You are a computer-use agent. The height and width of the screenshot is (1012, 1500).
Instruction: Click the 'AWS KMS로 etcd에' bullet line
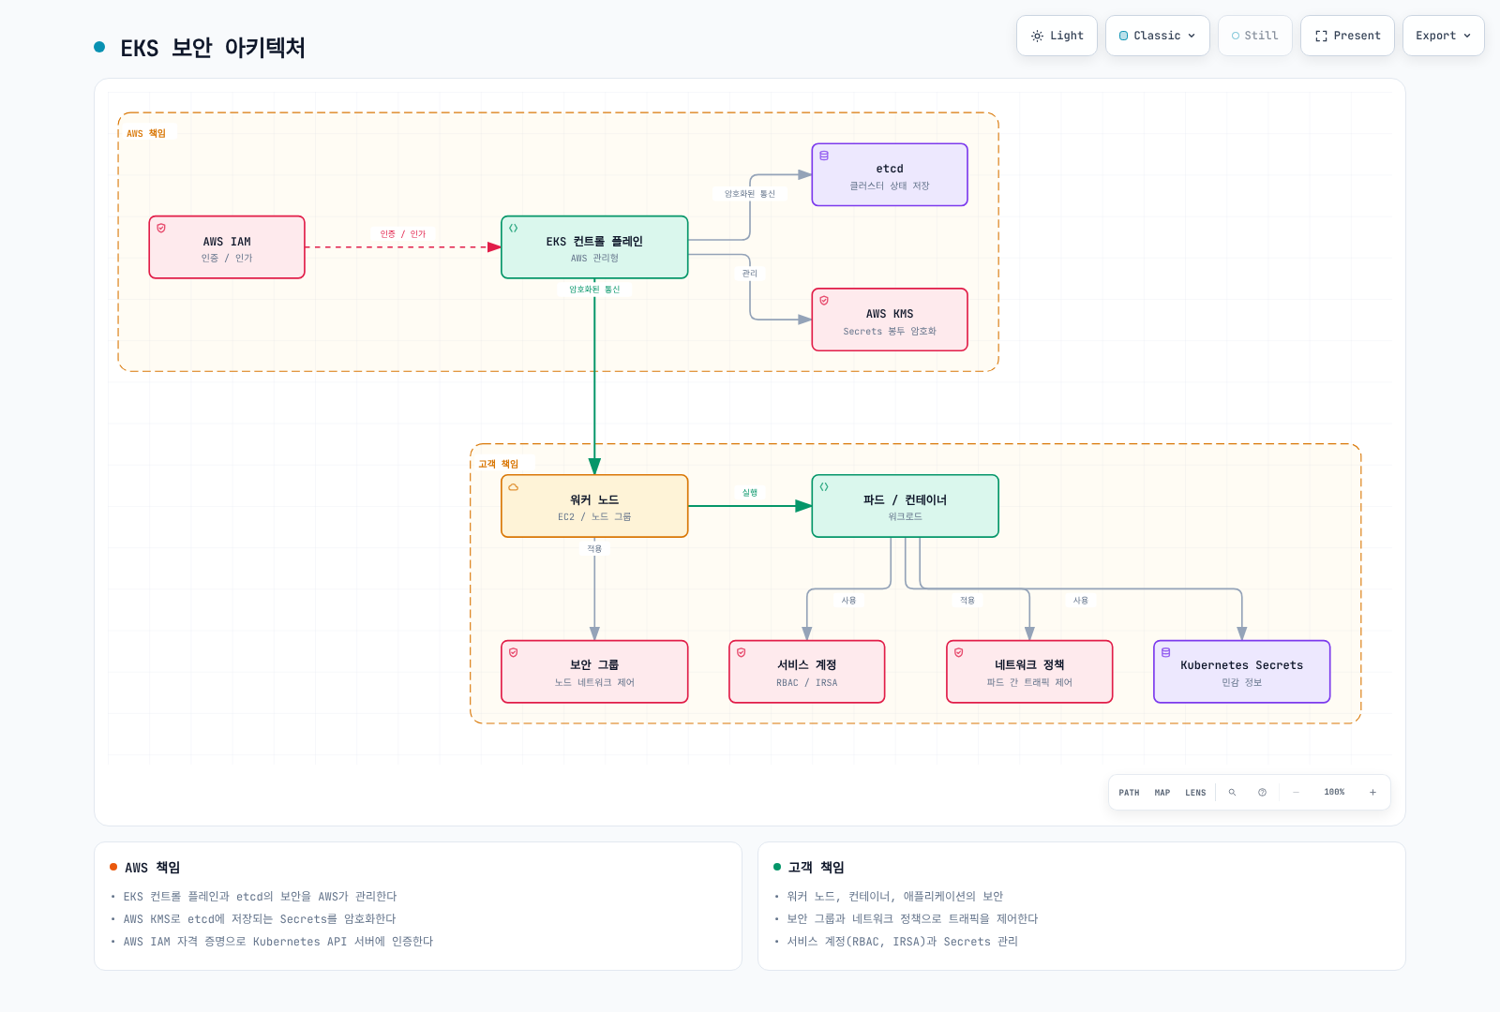(x=260, y=919)
